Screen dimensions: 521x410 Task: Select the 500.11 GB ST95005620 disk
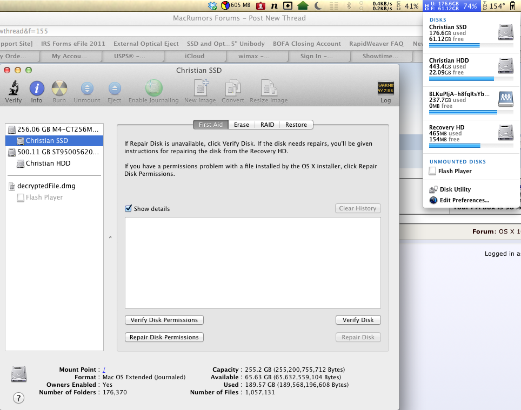pos(54,152)
